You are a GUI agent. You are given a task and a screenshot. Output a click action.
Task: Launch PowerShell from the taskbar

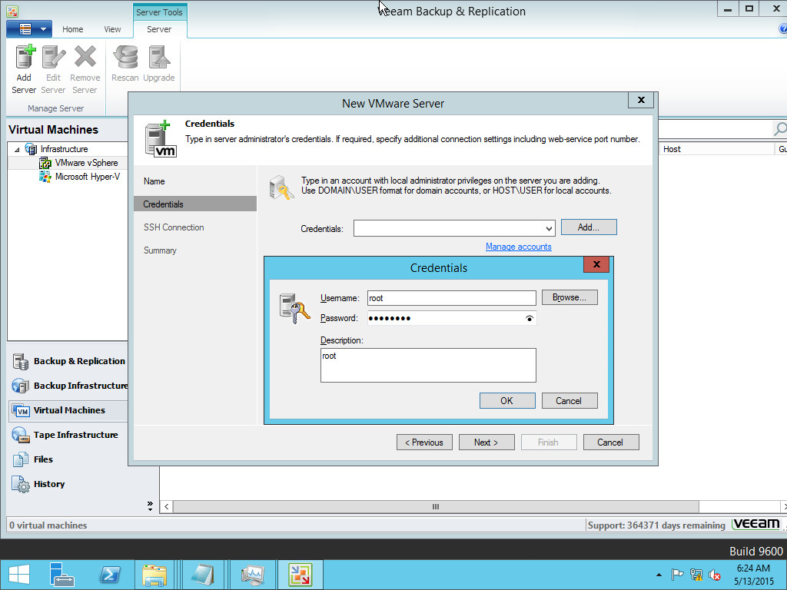pos(110,575)
